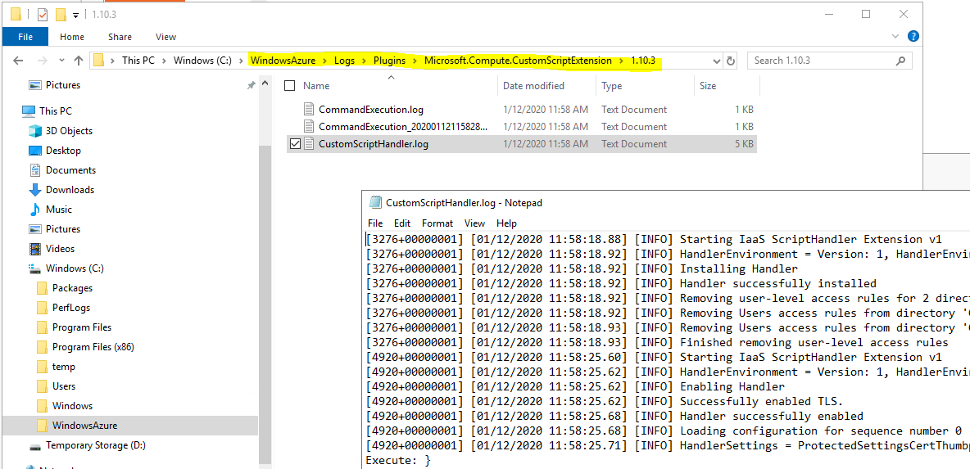
Task: Click the Desktop folder icon
Action: click(35, 151)
